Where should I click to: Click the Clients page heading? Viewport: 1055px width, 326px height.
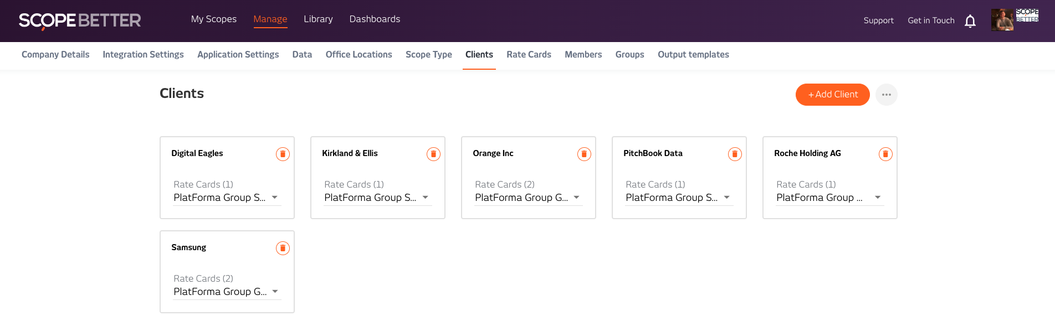(182, 94)
